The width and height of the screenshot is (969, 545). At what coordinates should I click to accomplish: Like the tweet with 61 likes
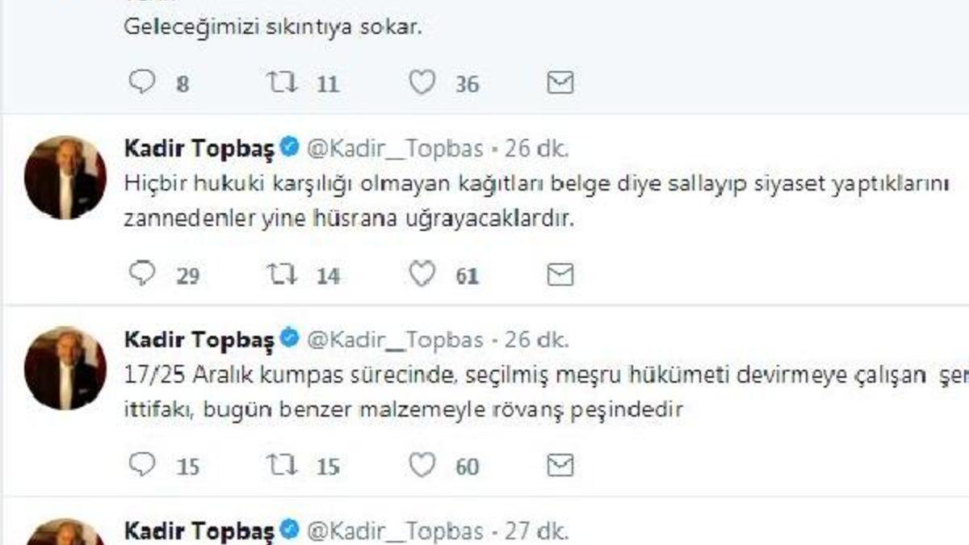point(422,275)
